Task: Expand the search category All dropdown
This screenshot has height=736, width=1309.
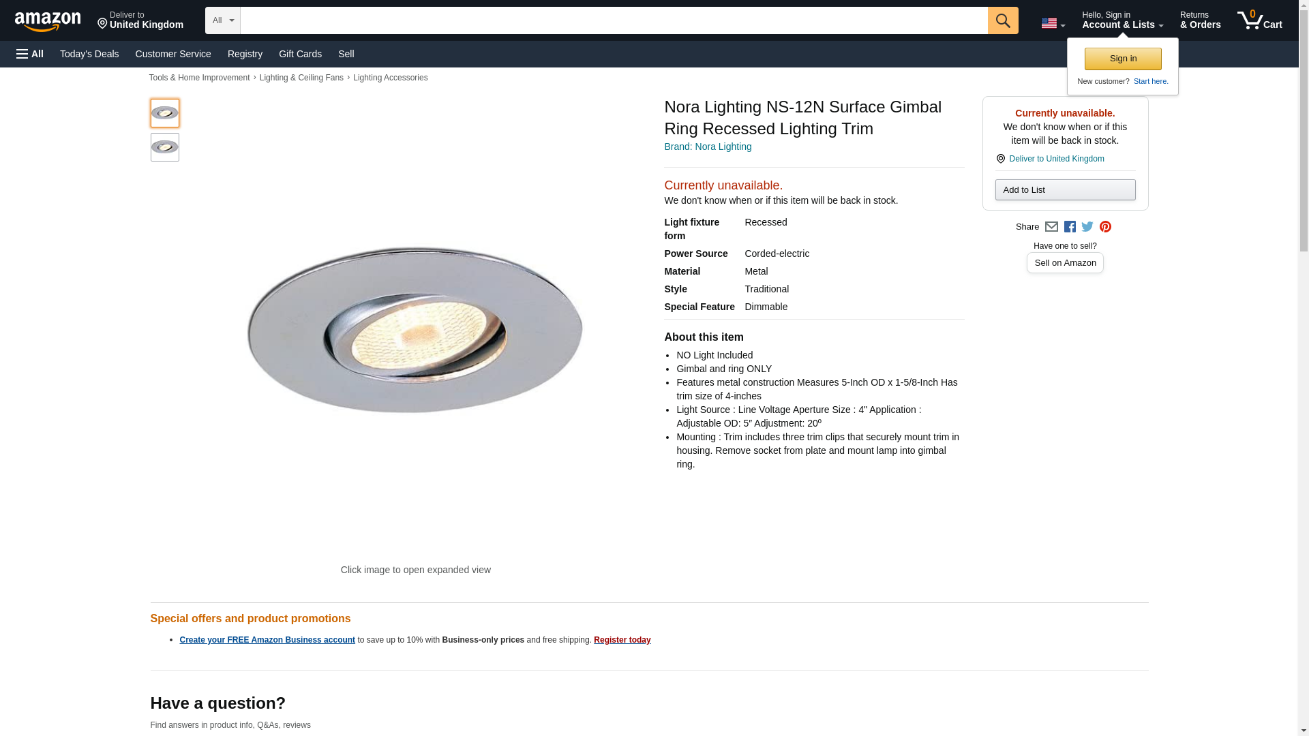Action: (x=222, y=20)
